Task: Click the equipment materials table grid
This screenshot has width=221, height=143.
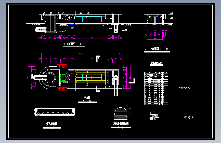Action: pyautogui.click(x=156, y=88)
